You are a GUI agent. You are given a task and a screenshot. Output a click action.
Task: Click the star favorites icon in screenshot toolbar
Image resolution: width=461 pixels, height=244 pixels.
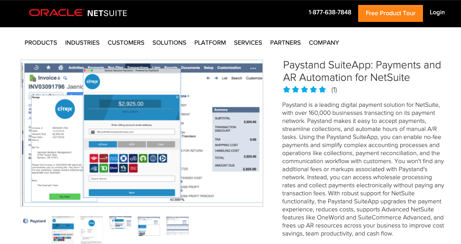[x=48, y=67]
